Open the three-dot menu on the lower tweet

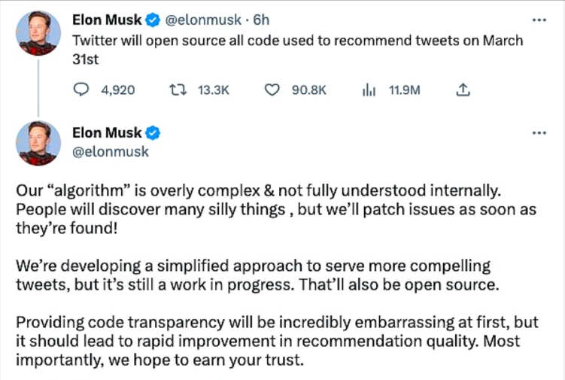click(x=539, y=133)
